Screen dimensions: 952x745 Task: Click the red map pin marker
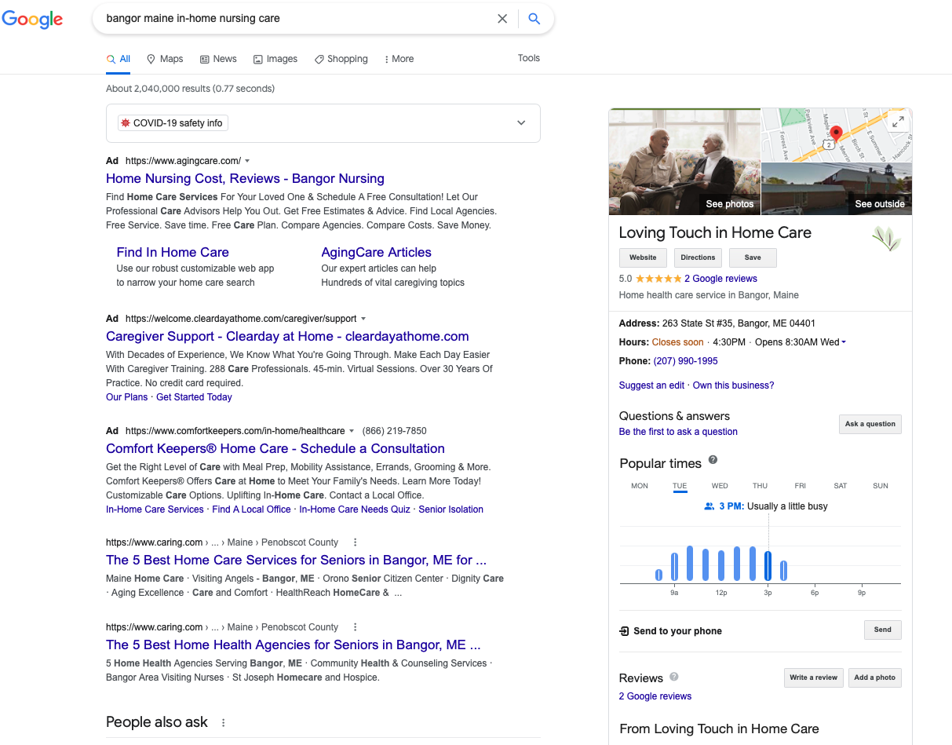tap(836, 133)
